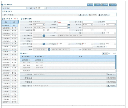Click the 사번 column header in personnel list
The width and height of the screenshot is (128, 108).
6,22
